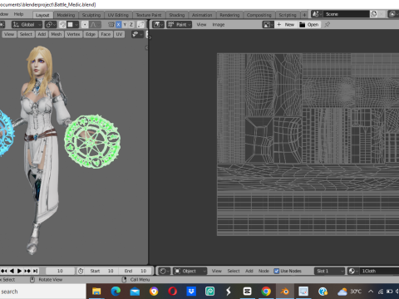Image resolution: width=399 pixels, height=299 pixels.
Task: Toggle auto merge vertices icon
Action: coord(140,25)
